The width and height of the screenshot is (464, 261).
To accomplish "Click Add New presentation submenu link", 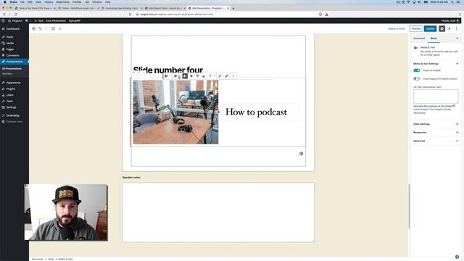I will coord(7,74).
